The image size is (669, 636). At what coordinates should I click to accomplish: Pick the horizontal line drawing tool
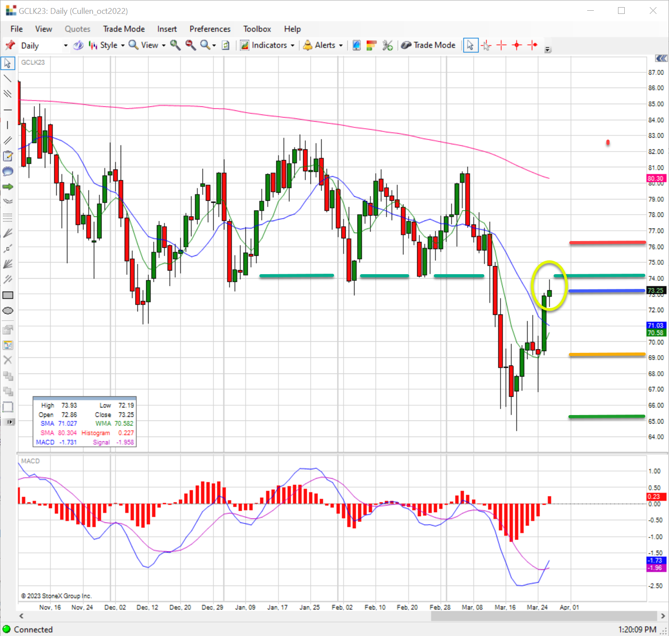[8, 110]
